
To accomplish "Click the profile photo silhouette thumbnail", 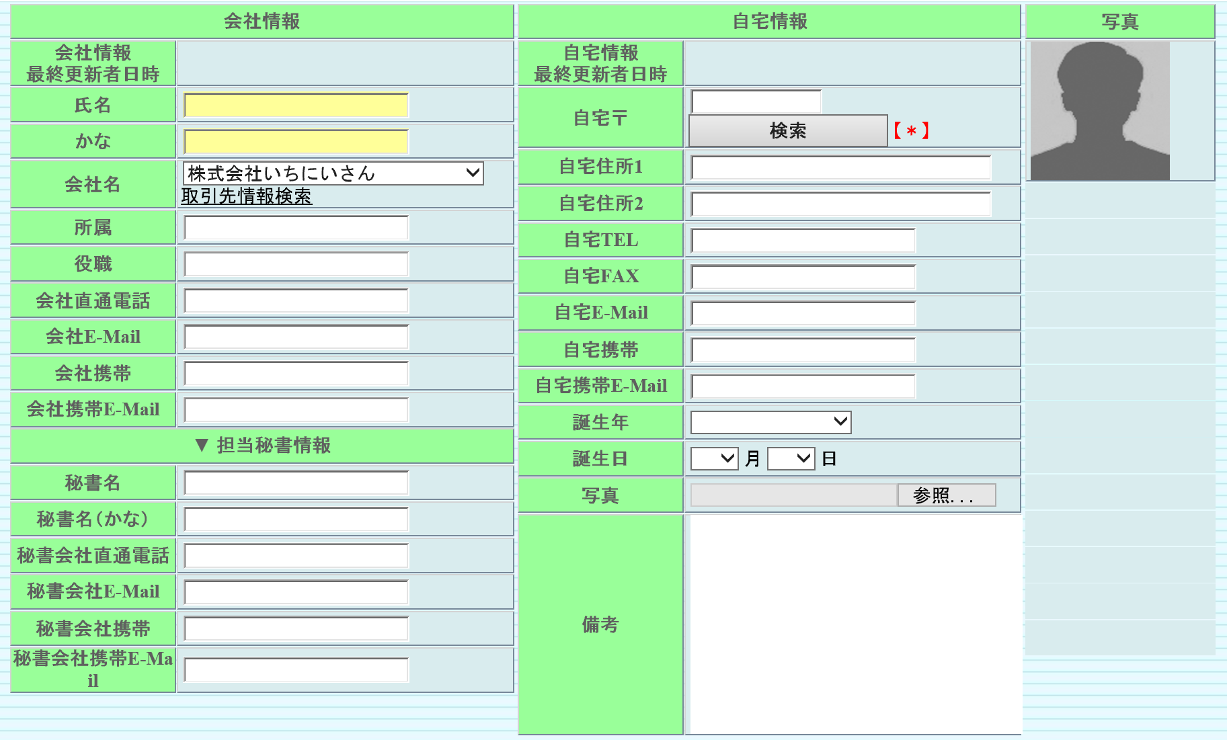I will point(1099,111).
